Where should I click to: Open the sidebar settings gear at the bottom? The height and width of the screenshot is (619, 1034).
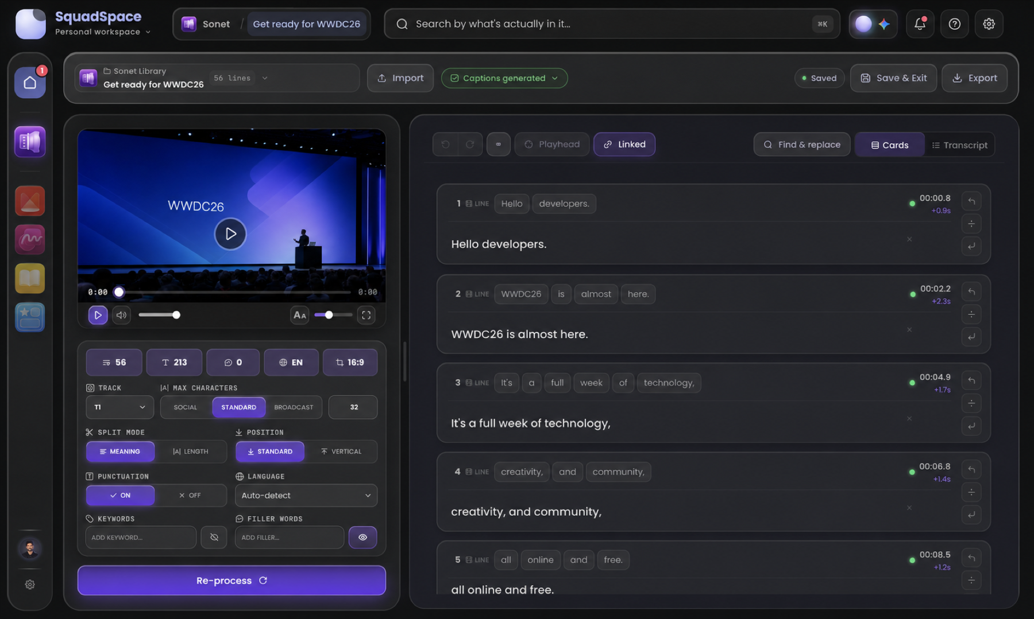[x=30, y=584]
